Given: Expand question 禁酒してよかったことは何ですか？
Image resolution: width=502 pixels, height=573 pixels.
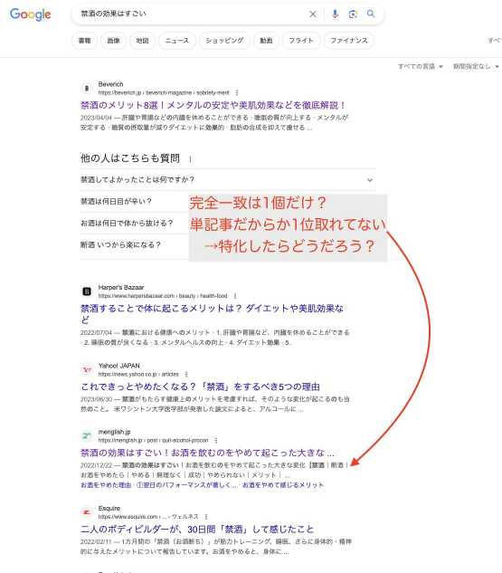Looking at the screenshot, I should coord(228,180).
